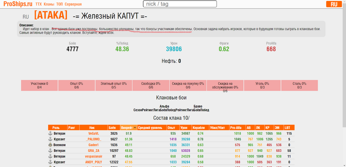
Task: Click the anchor icon beside VeGaVL's Ветеран role
Action: pyautogui.click(x=50, y=133)
